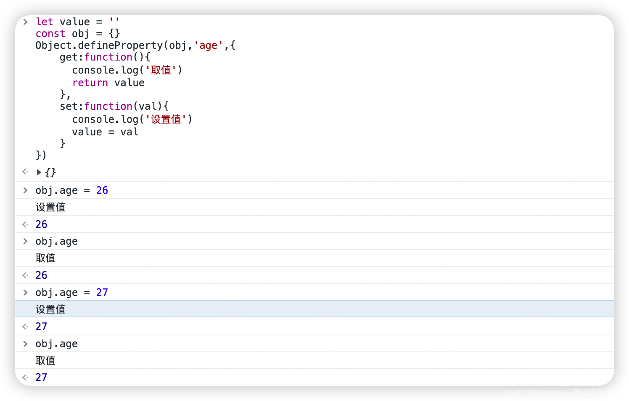Viewport: 629px width, 401px height.
Task: Select the last 'obj.age' input line
Action: click(57, 344)
